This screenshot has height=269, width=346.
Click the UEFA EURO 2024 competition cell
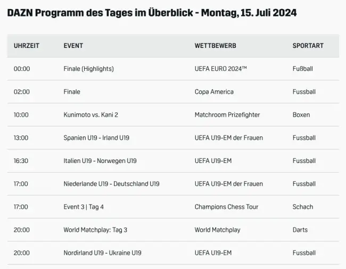tap(220, 69)
